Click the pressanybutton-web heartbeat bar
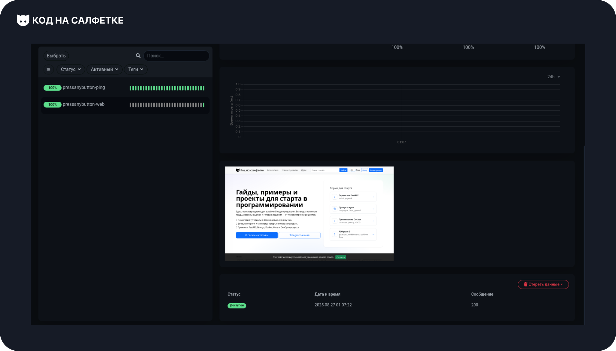The image size is (616, 351). pos(167,105)
